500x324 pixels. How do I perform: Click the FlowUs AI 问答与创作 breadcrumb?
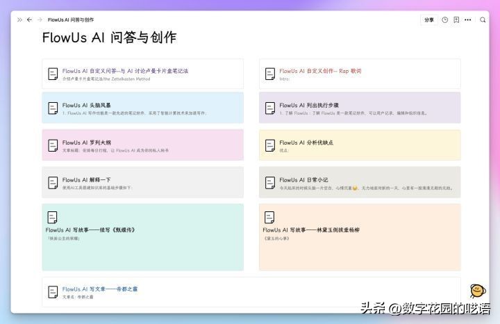pos(71,19)
